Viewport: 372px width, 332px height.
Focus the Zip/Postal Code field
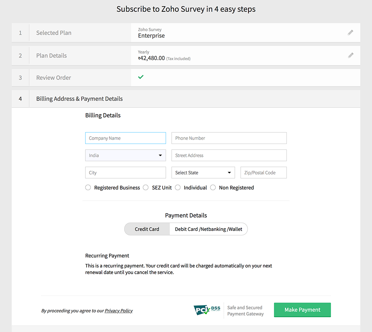264,173
